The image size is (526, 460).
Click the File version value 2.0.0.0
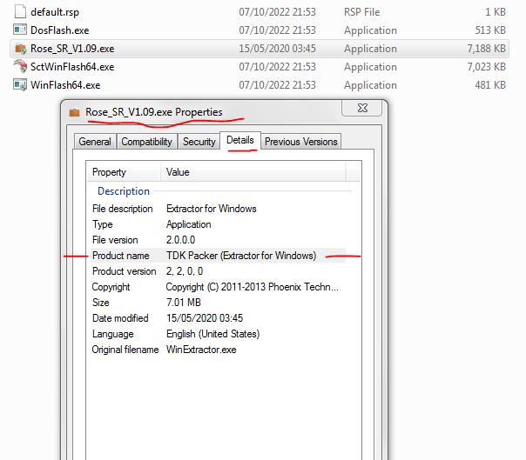(180, 240)
